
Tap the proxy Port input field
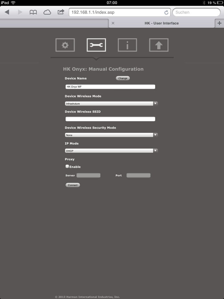coord(139,175)
